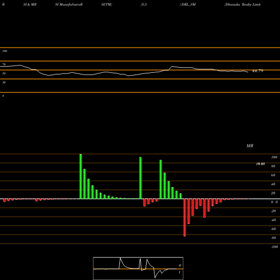280x280 pixels.
Task: Click the MR axis label '40'
Action: [x=273, y=184]
